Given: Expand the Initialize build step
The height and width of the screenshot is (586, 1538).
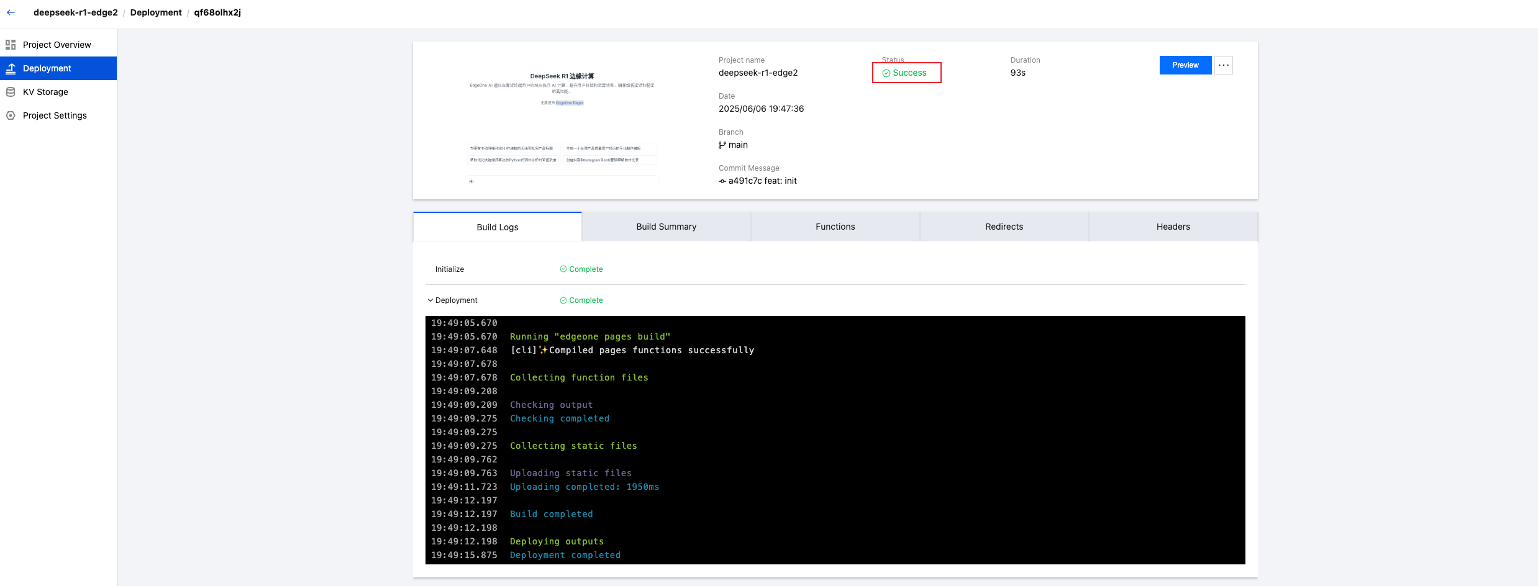Looking at the screenshot, I should pos(449,269).
